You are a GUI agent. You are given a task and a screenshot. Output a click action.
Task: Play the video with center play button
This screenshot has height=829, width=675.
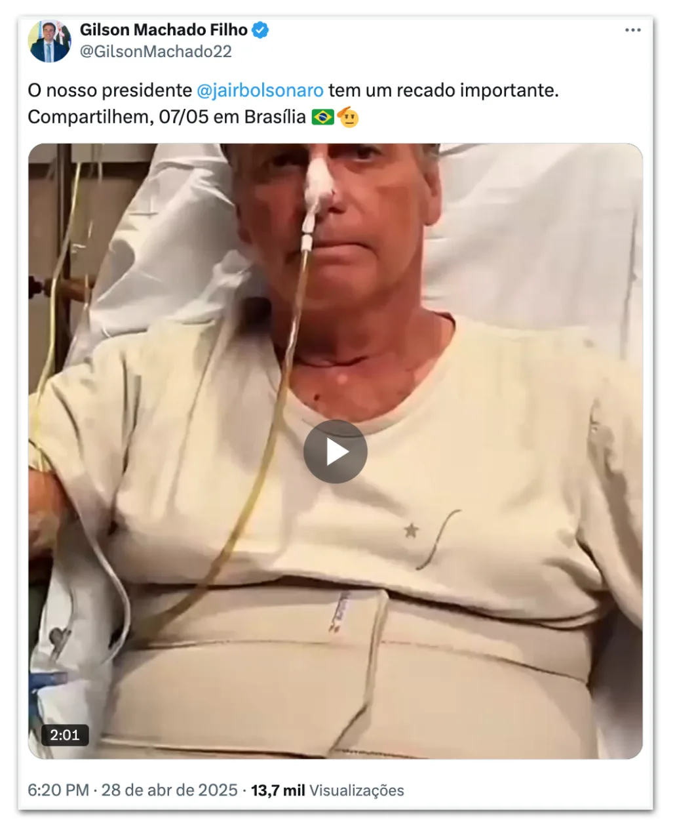335,451
